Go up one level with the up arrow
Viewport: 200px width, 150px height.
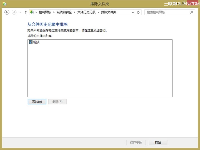(26, 12)
